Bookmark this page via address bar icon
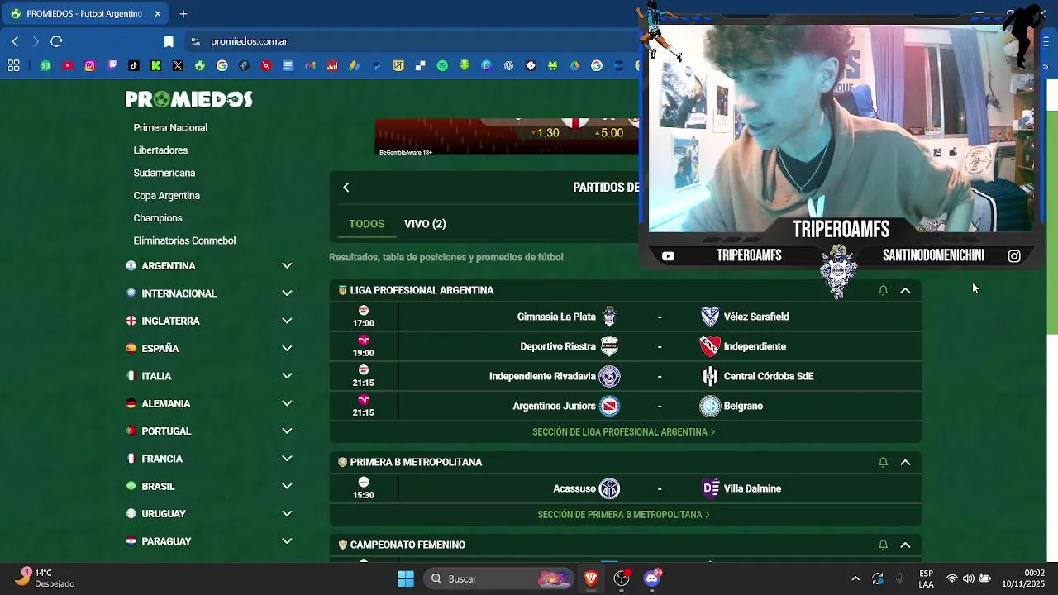This screenshot has height=595, width=1058. tap(169, 41)
